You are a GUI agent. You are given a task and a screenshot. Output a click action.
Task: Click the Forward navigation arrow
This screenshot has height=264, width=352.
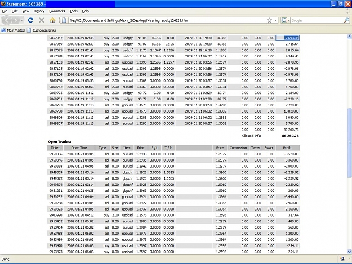pyautogui.click(x=16, y=20)
